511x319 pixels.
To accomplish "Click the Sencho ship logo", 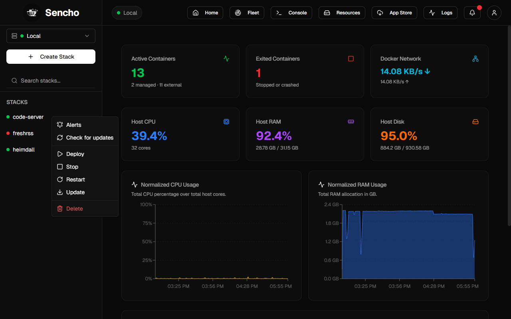I will (x=32, y=13).
